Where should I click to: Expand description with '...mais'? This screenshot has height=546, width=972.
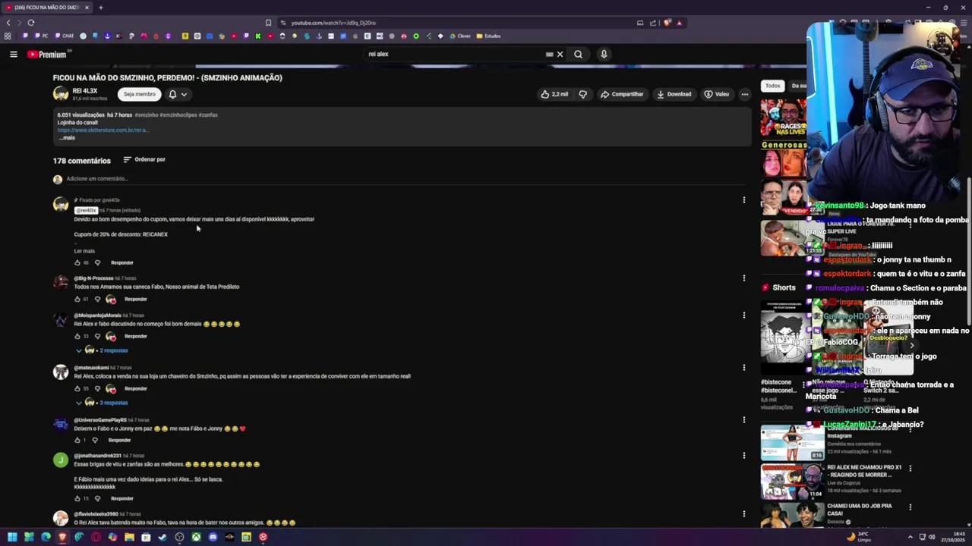66,138
